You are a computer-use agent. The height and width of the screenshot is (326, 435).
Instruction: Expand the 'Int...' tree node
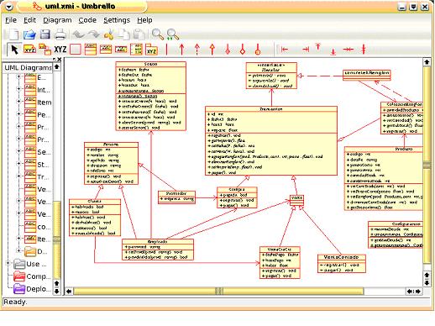(x=18, y=88)
